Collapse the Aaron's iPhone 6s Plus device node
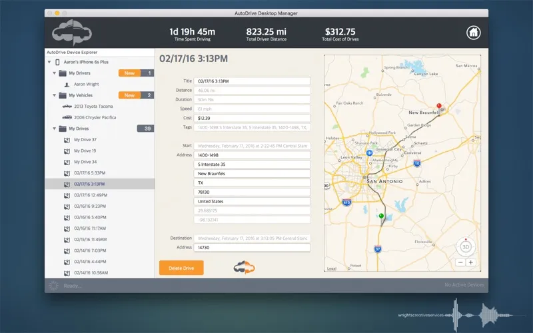The image size is (533, 333). coord(49,62)
